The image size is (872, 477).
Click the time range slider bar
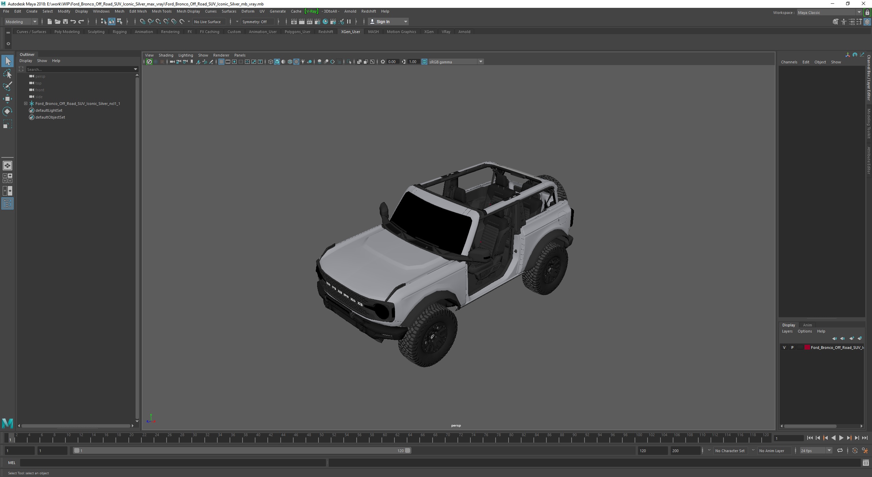242,450
